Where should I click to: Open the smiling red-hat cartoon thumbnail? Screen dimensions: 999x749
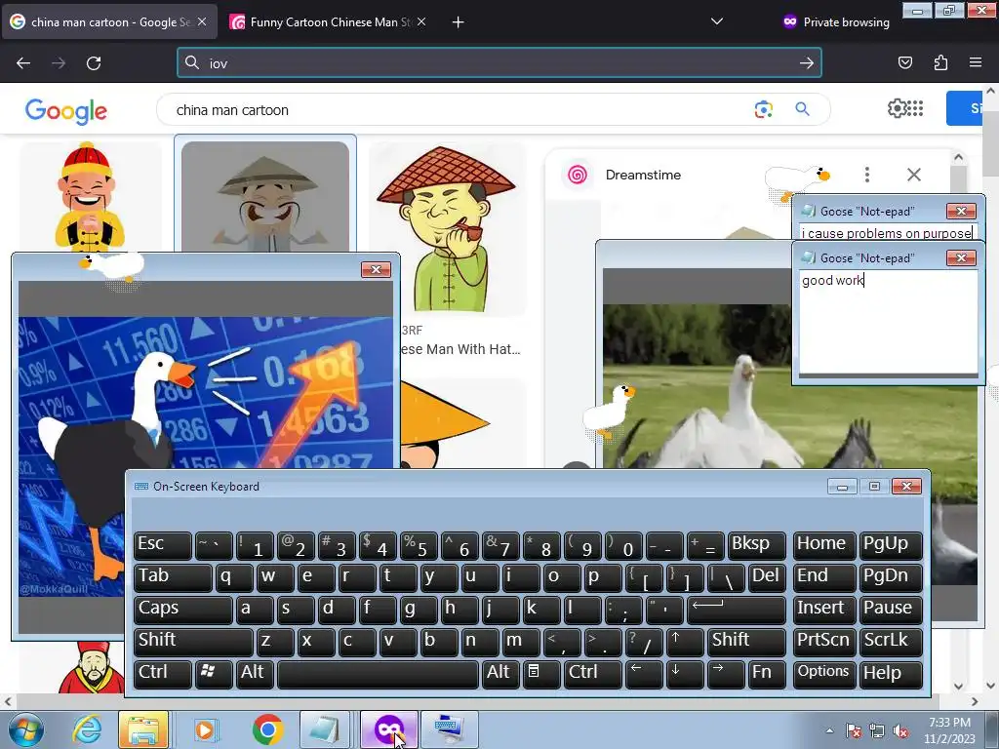click(x=89, y=197)
